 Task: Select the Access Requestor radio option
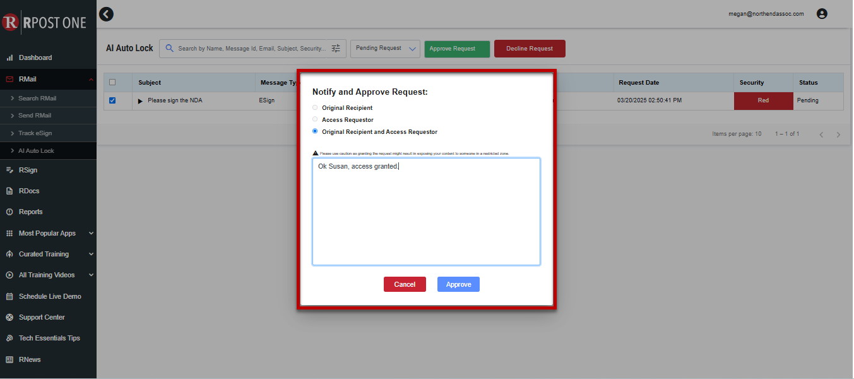pyautogui.click(x=315, y=119)
